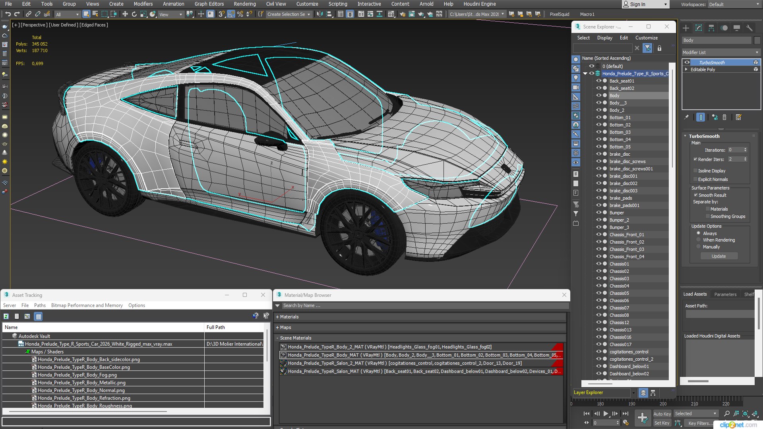
Task: Enable the Isoline Display checkbox
Action: pyautogui.click(x=695, y=171)
